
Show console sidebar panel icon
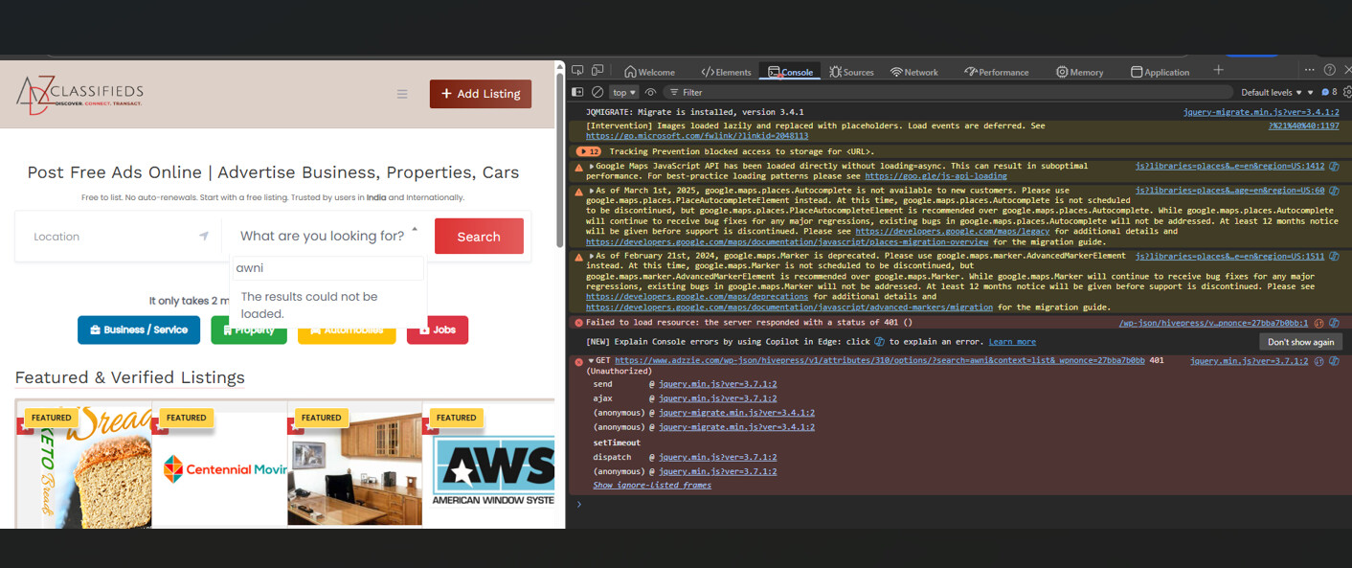577,92
